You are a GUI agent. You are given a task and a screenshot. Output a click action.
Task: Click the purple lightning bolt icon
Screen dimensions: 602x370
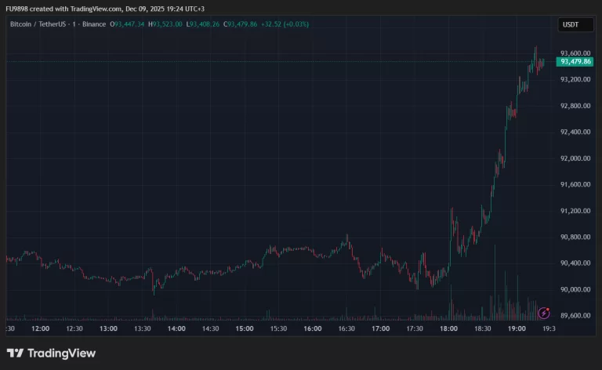pyautogui.click(x=544, y=314)
